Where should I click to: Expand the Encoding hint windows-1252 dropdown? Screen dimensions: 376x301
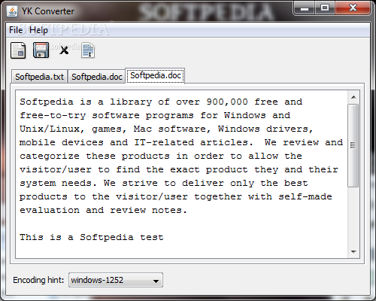116,280
